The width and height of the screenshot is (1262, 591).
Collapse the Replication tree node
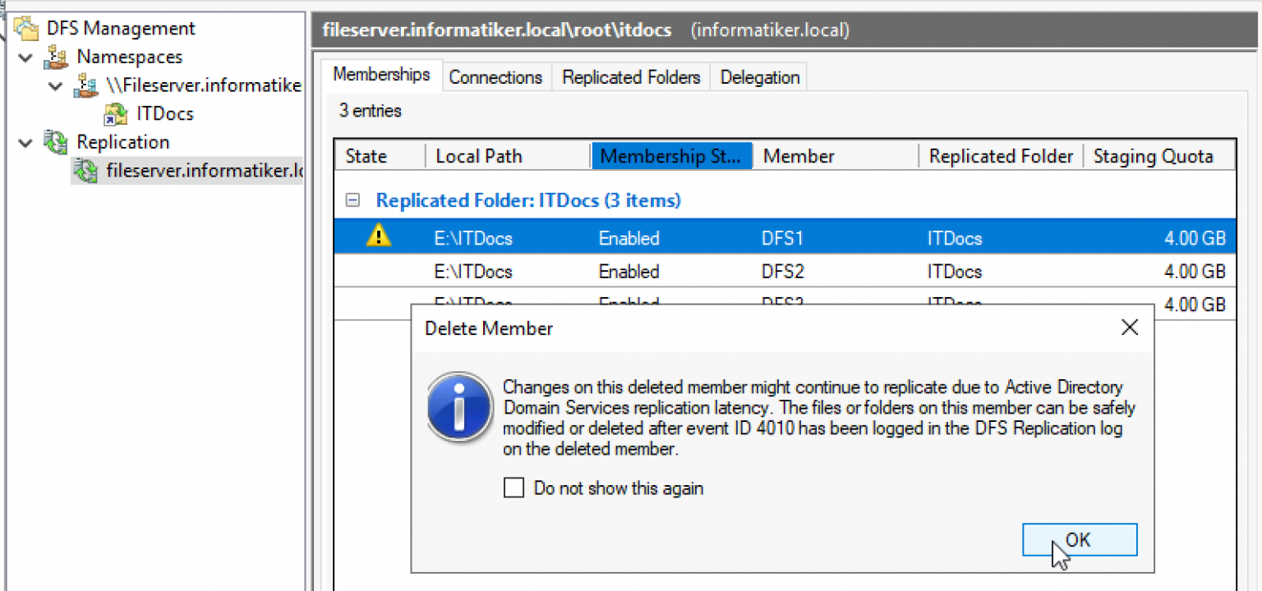pos(25,141)
